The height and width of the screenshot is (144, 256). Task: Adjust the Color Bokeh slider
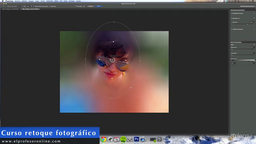pyautogui.click(x=232, y=55)
